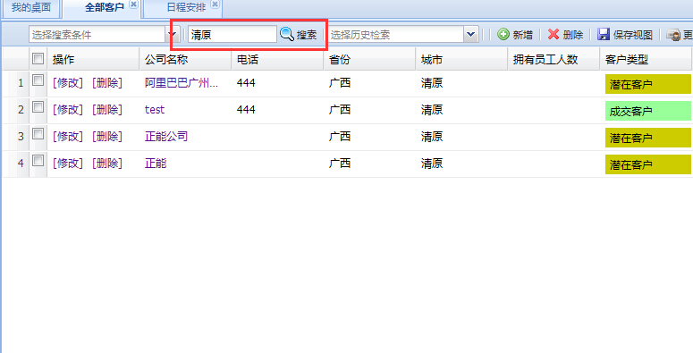The image size is (693, 353).
Task: Click the 保存视图 button label
Action: pyautogui.click(x=633, y=35)
